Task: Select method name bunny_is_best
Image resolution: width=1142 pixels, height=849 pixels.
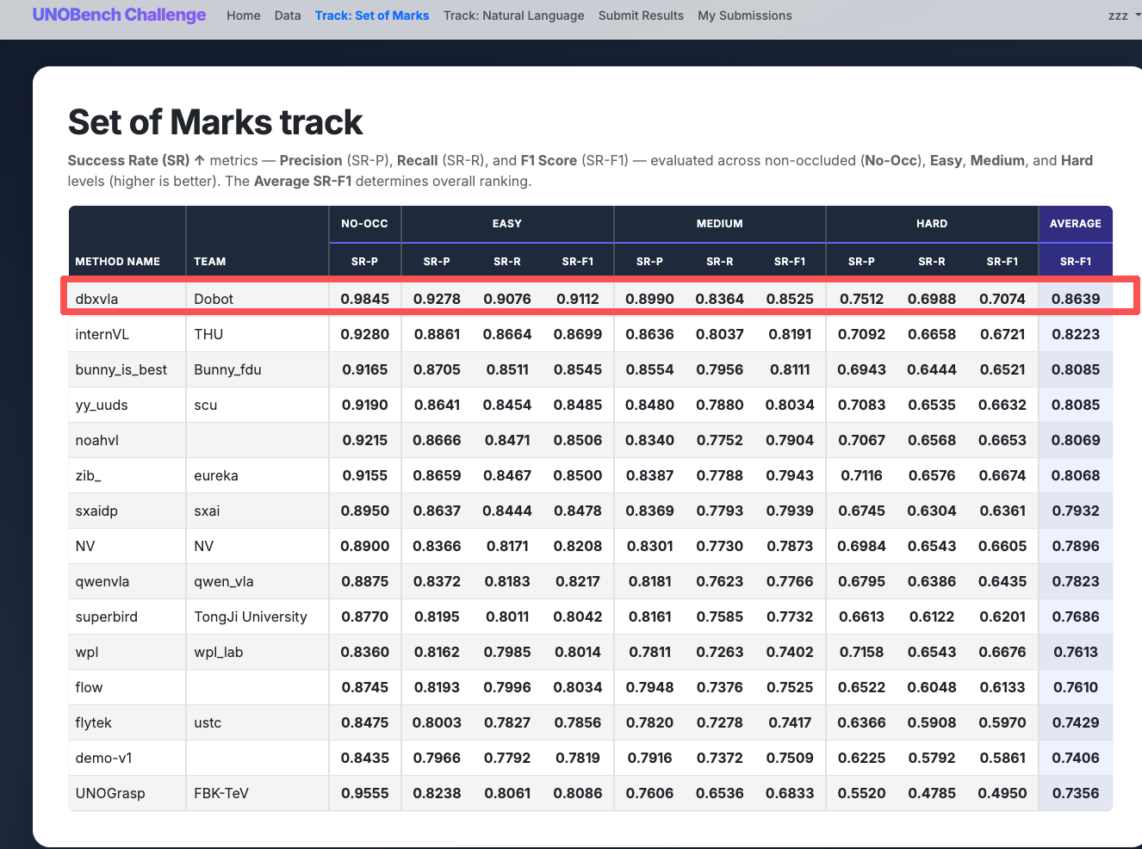Action: coord(121,369)
